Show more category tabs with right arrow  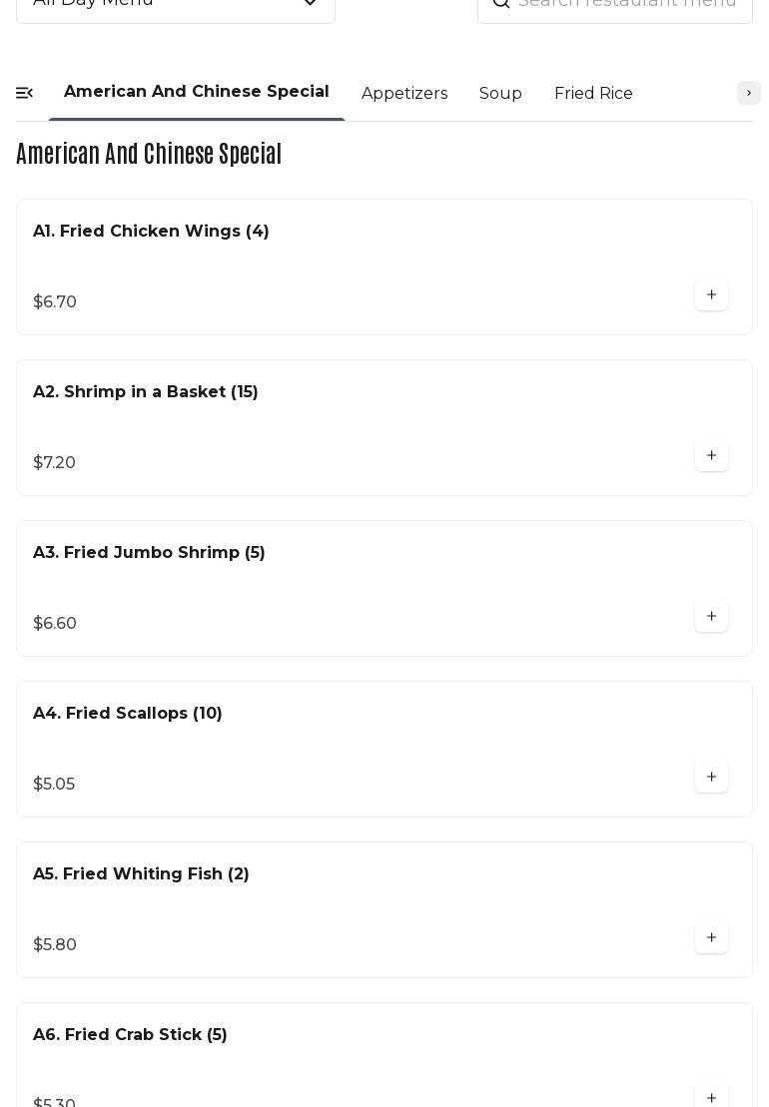coord(748,93)
